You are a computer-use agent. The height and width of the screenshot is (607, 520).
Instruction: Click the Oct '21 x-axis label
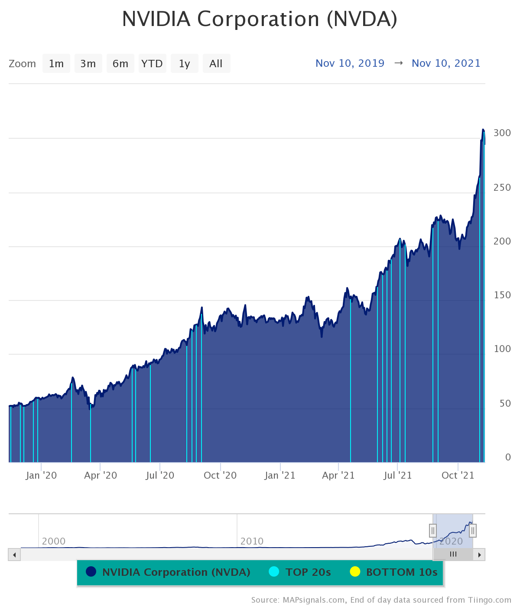pyautogui.click(x=458, y=476)
